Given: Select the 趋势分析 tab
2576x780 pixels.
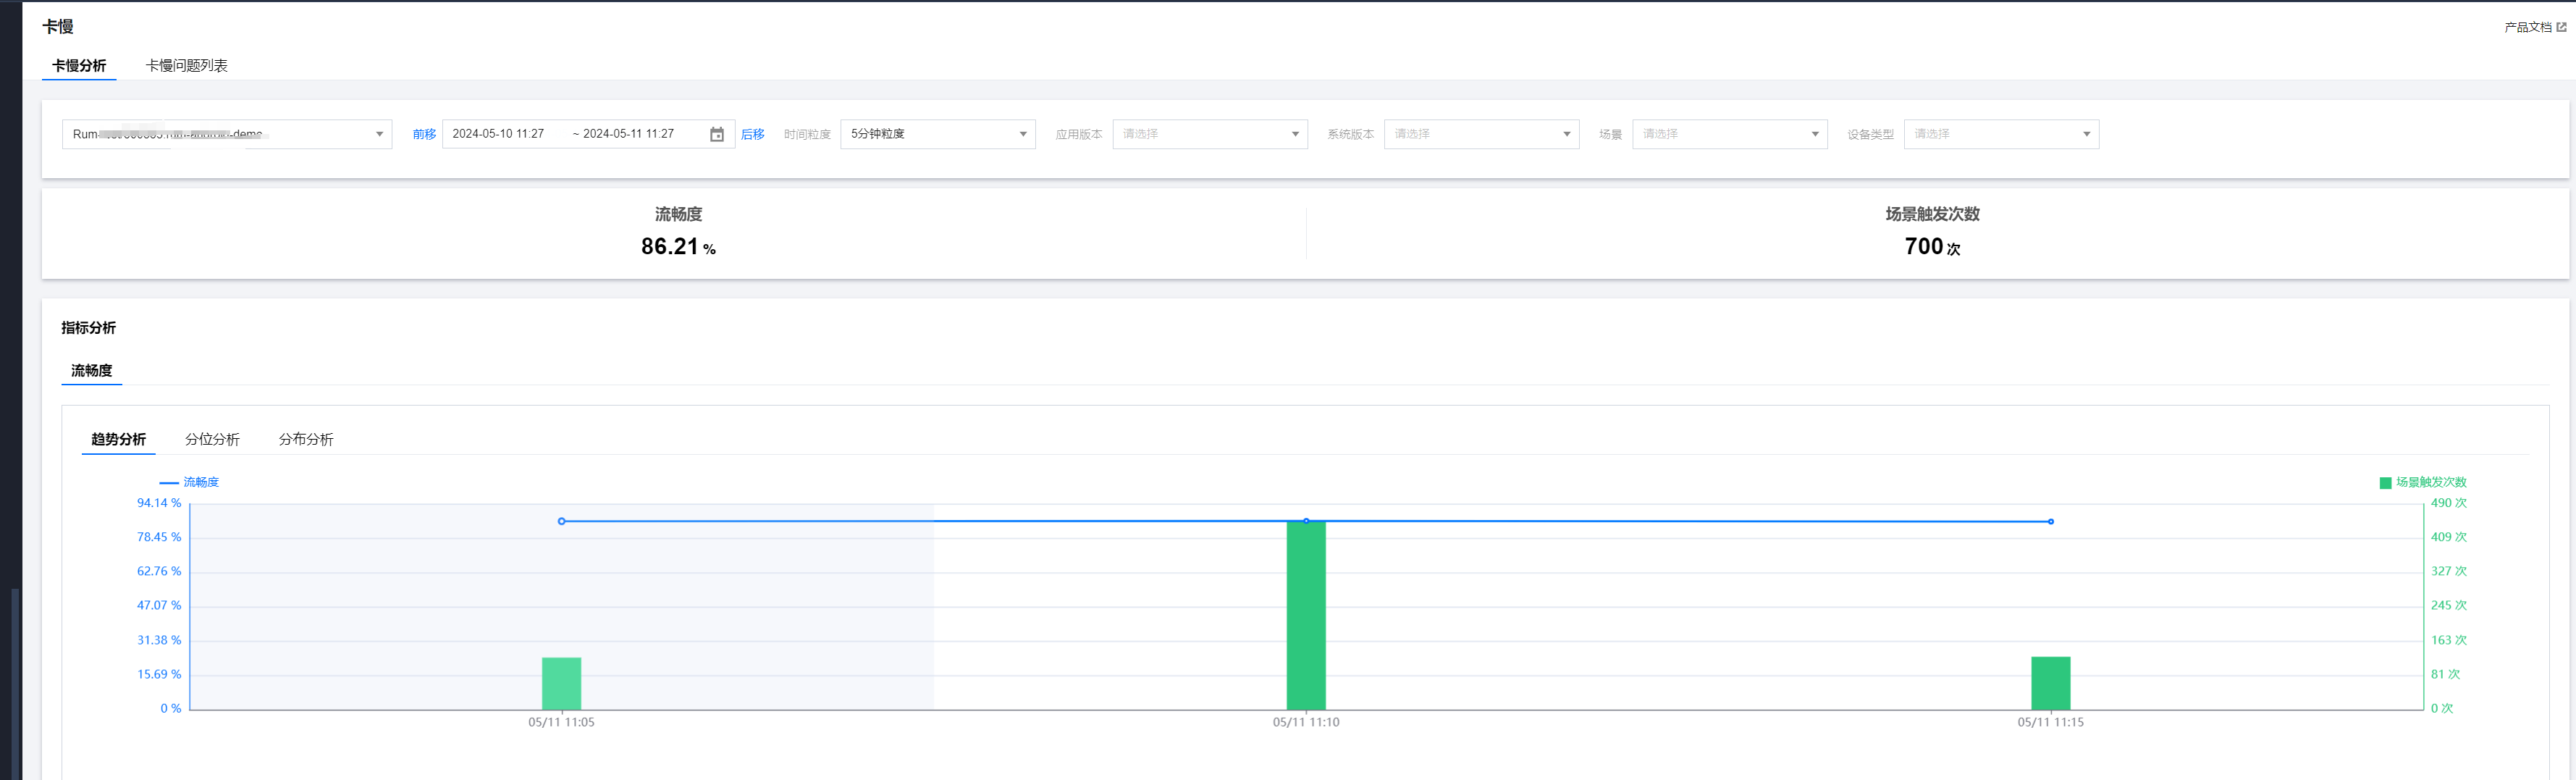Looking at the screenshot, I should (x=118, y=439).
